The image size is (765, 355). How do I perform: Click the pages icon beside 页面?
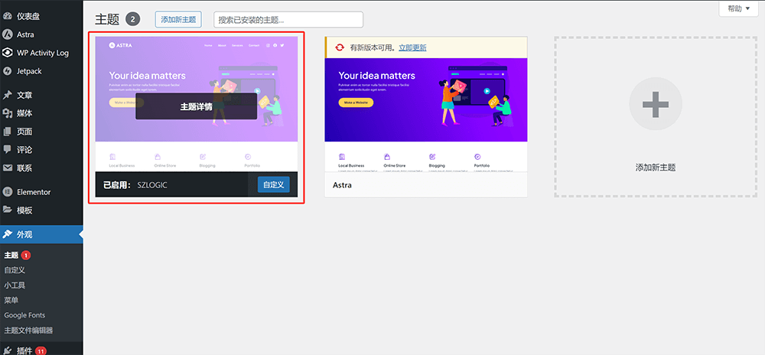coord(8,132)
